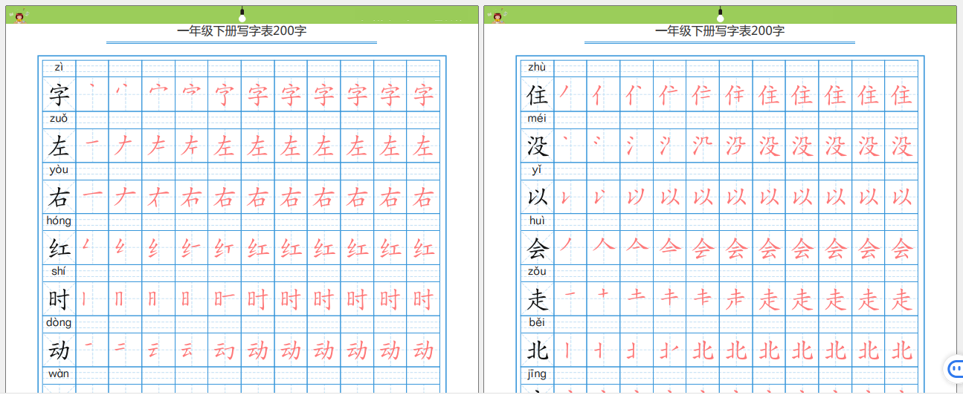Click the black model character 会

(537, 248)
